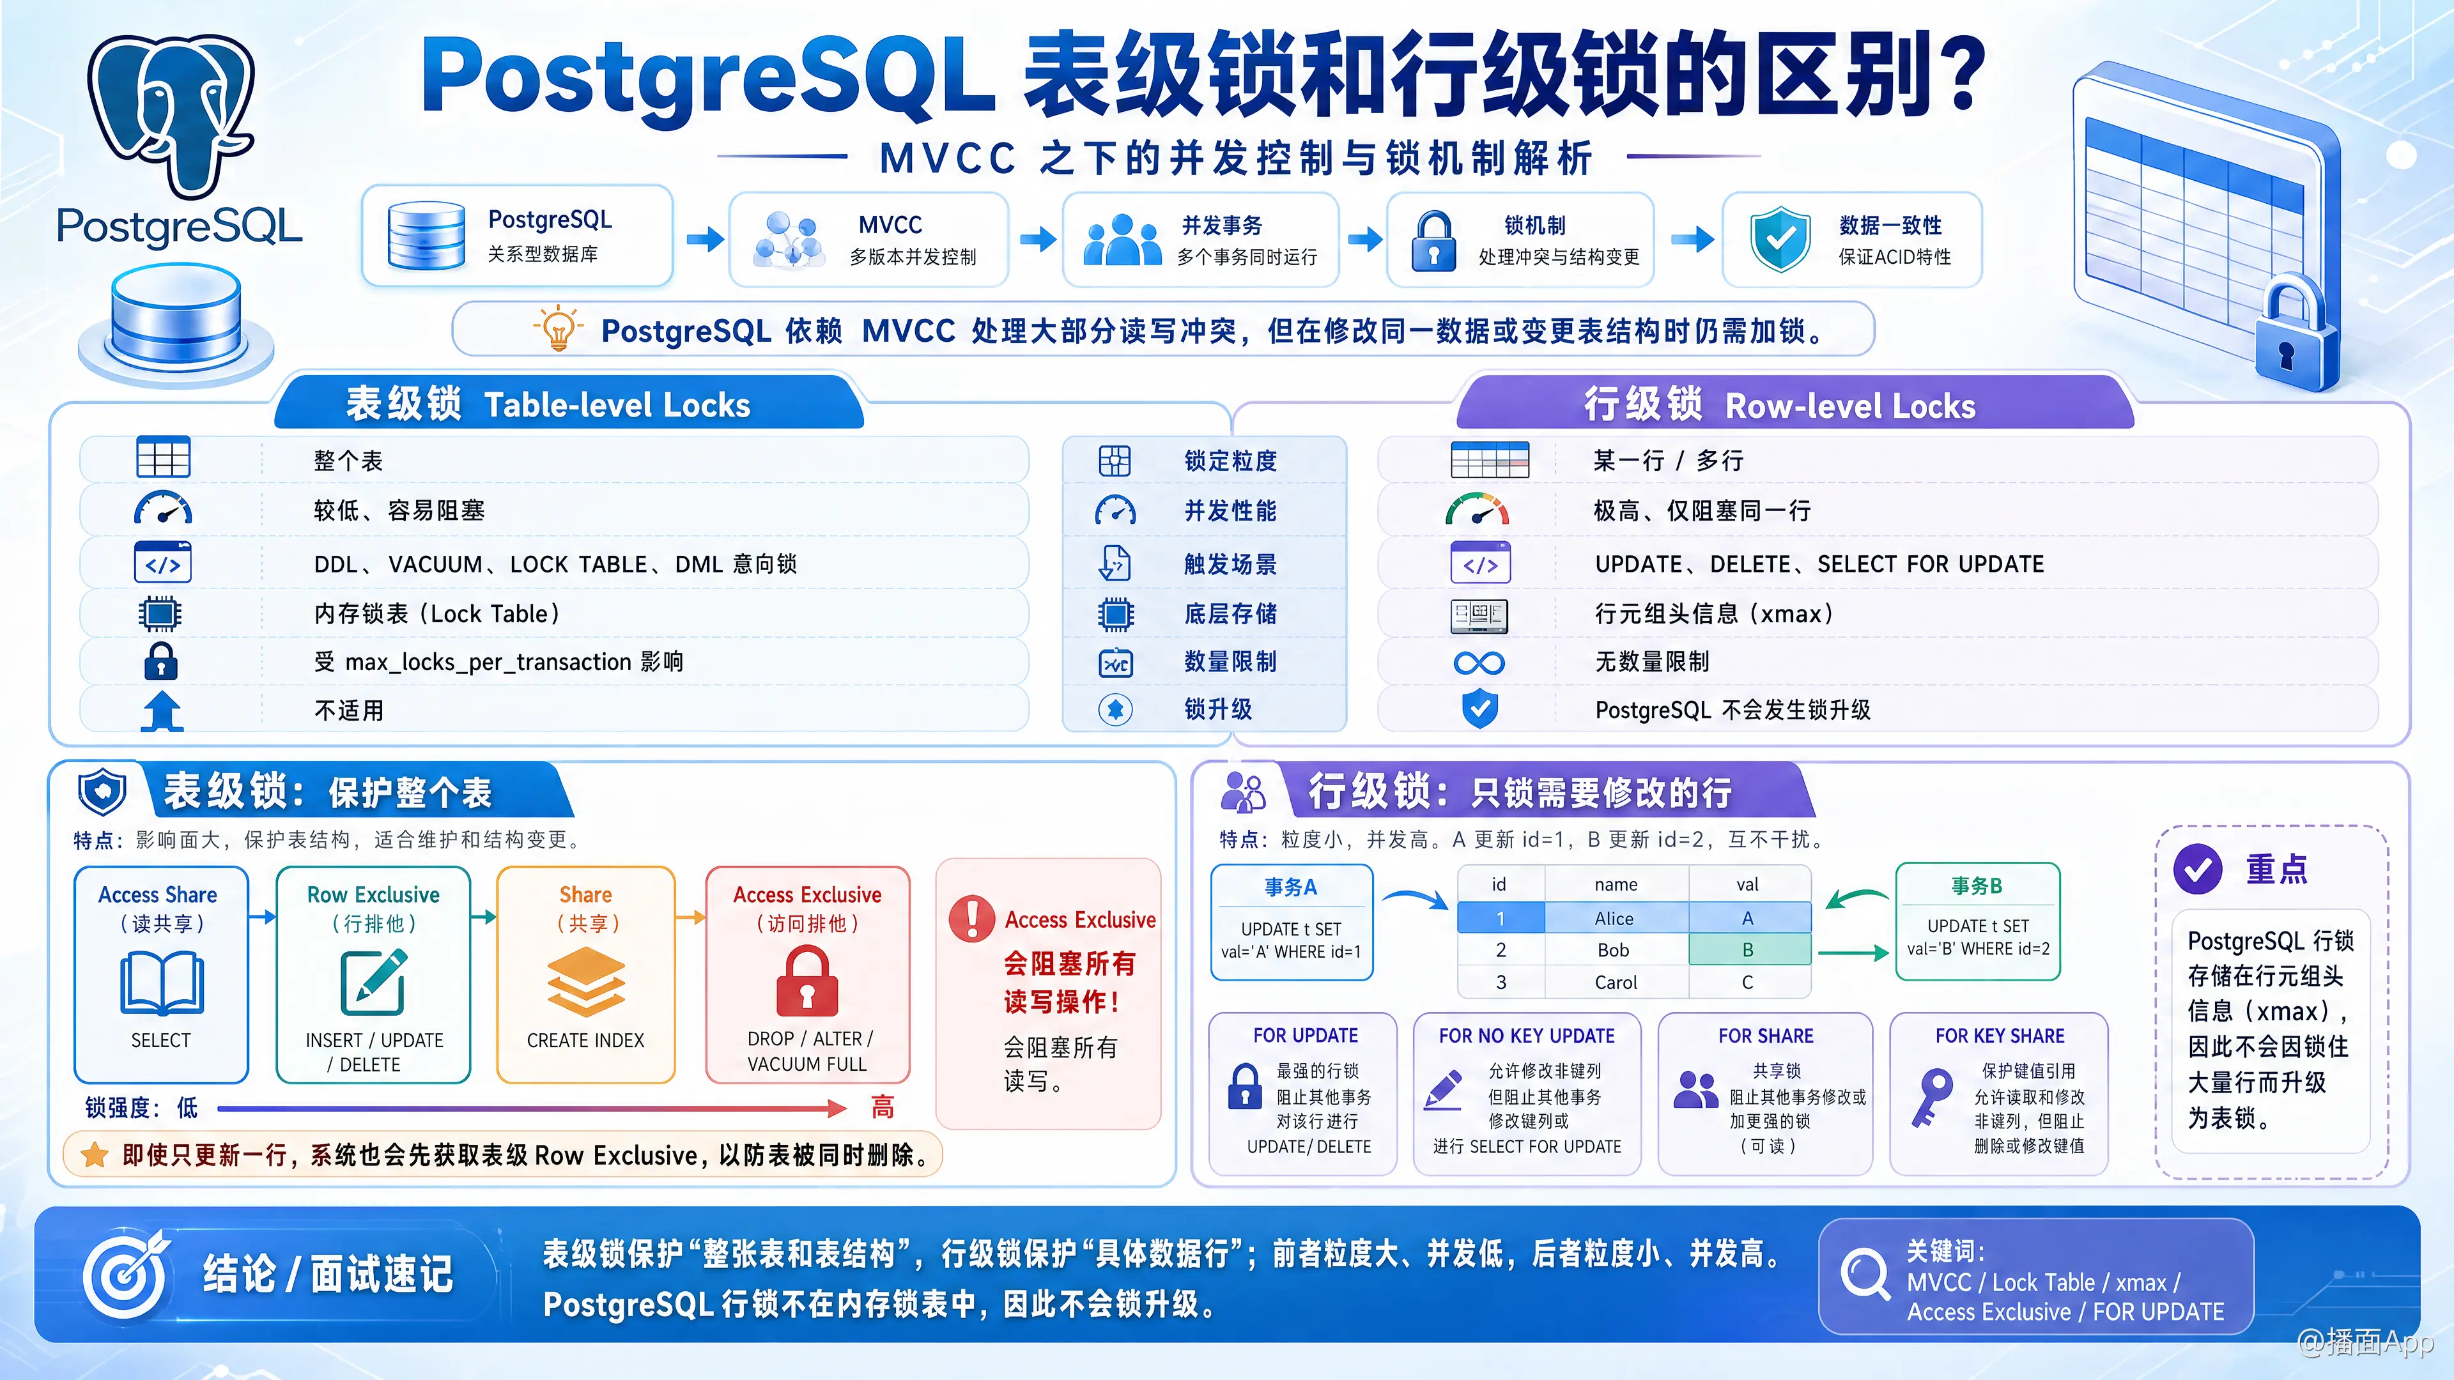2454x1380 pixels.
Task: Click the pencil icon in FOR NO KEY UPDATE
Action: point(1443,1089)
